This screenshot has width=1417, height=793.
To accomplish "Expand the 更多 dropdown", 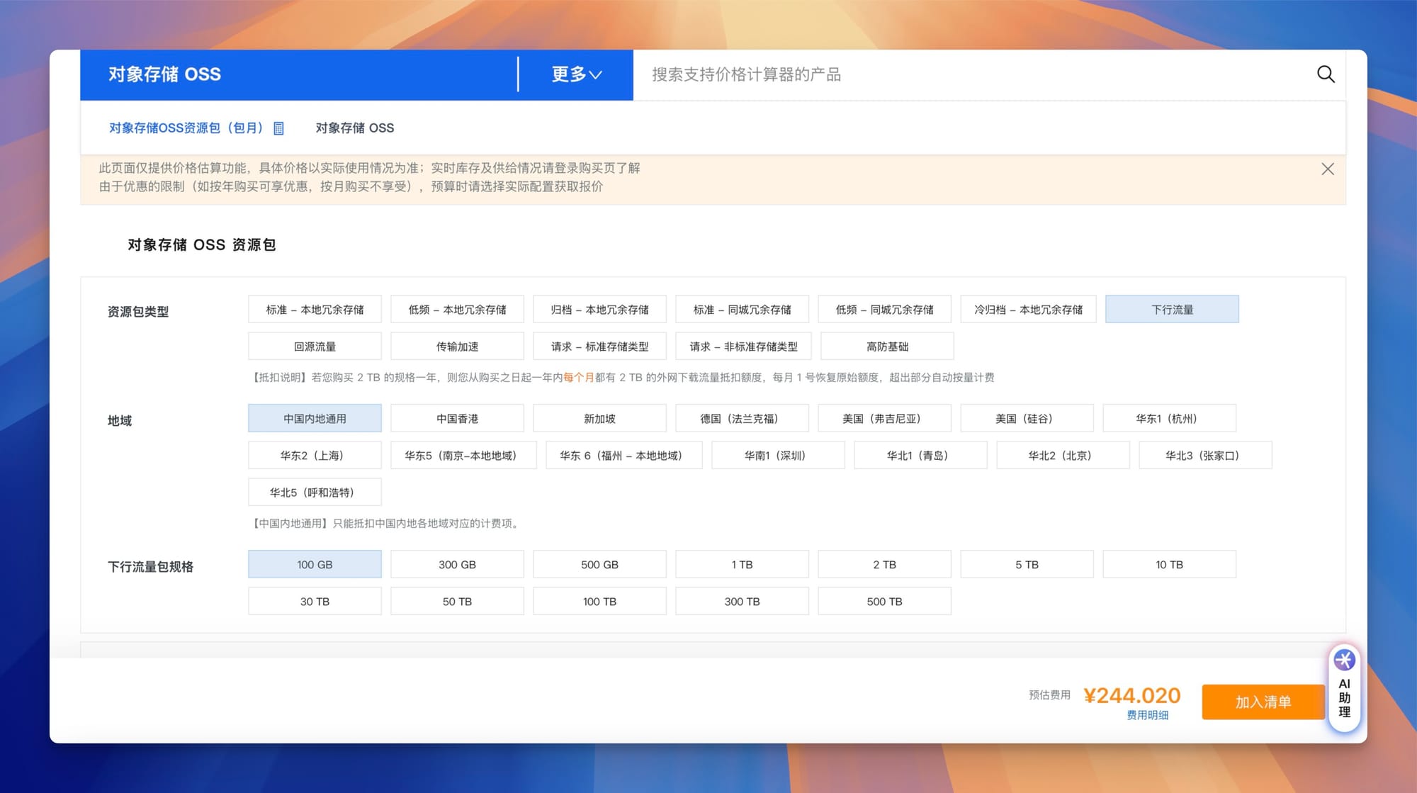I will pyautogui.click(x=577, y=74).
